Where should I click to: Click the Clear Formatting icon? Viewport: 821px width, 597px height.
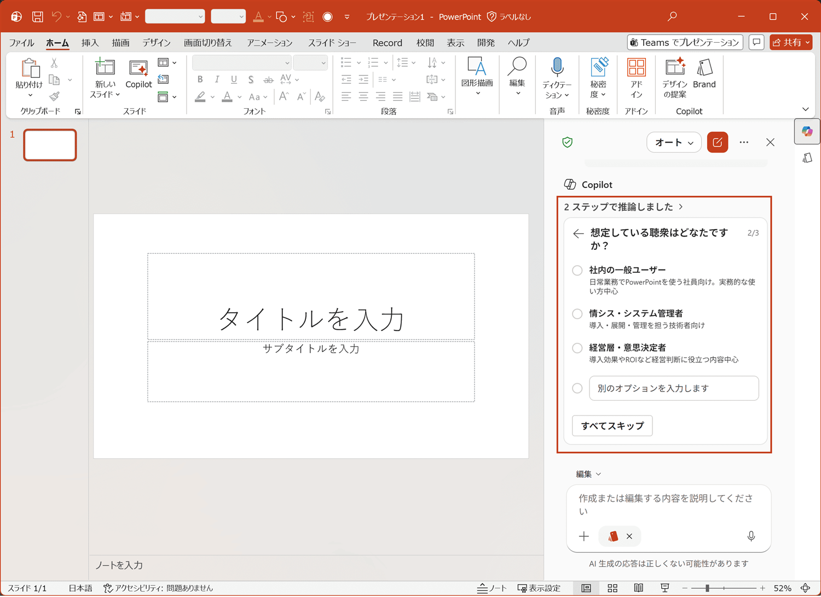pyautogui.click(x=320, y=97)
